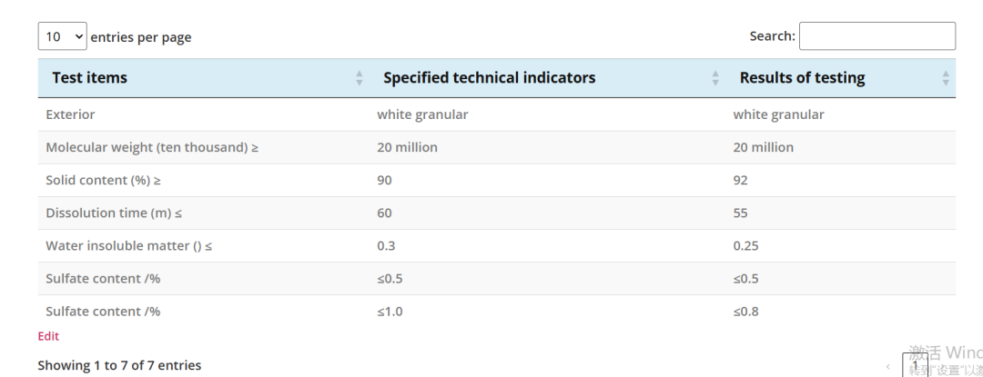This screenshot has height=377, width=983.
Task: Sort by Results of testing arrows
Action: point(946,78)
